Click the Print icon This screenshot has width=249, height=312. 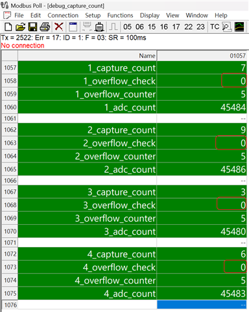click(45, 27)
